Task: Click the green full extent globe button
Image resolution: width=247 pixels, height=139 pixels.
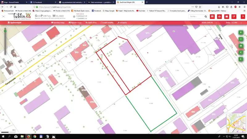Action: tap(241, 46)
